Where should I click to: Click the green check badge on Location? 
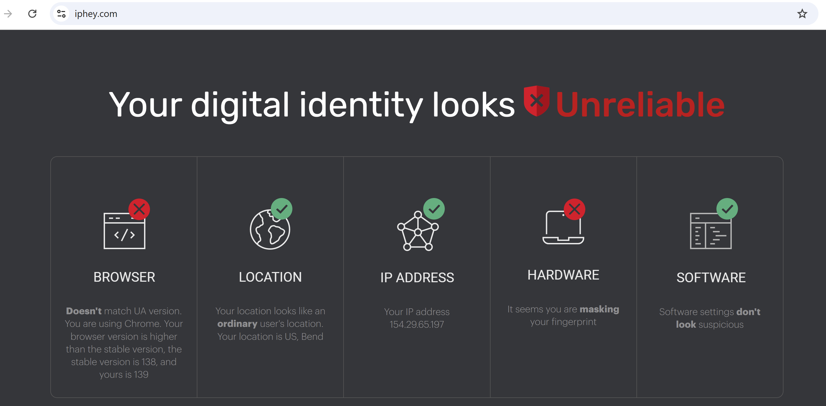[x=282, y=209]
